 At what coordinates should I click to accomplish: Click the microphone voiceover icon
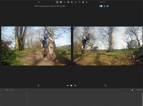[38, 85]
